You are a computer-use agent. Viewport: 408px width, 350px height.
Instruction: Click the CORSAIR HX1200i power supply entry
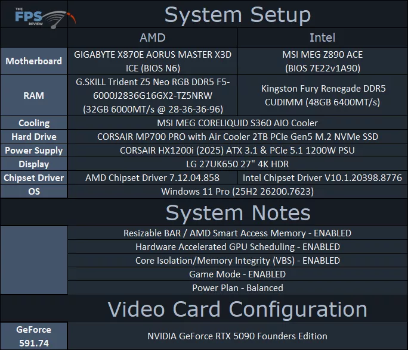click(237, 151)
